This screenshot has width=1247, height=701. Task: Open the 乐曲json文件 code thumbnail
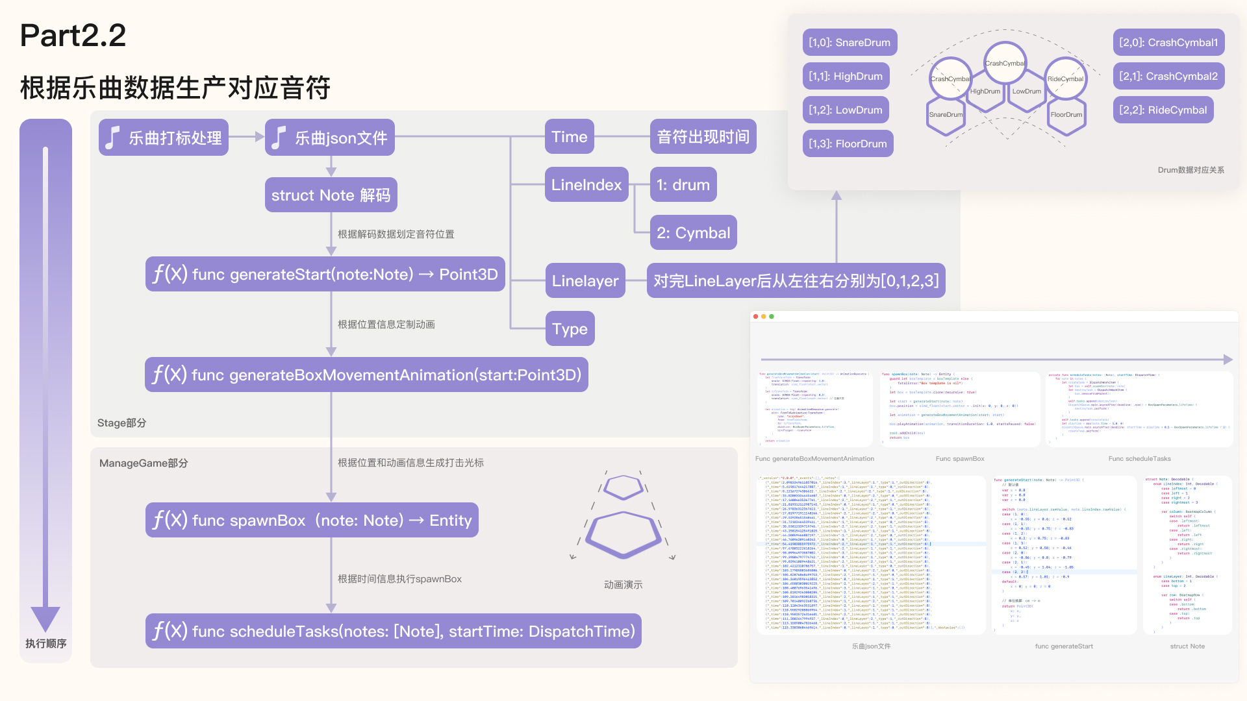coord(870,556)
